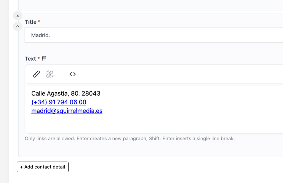Click the red asterisk next to Text

coord(39,58)
